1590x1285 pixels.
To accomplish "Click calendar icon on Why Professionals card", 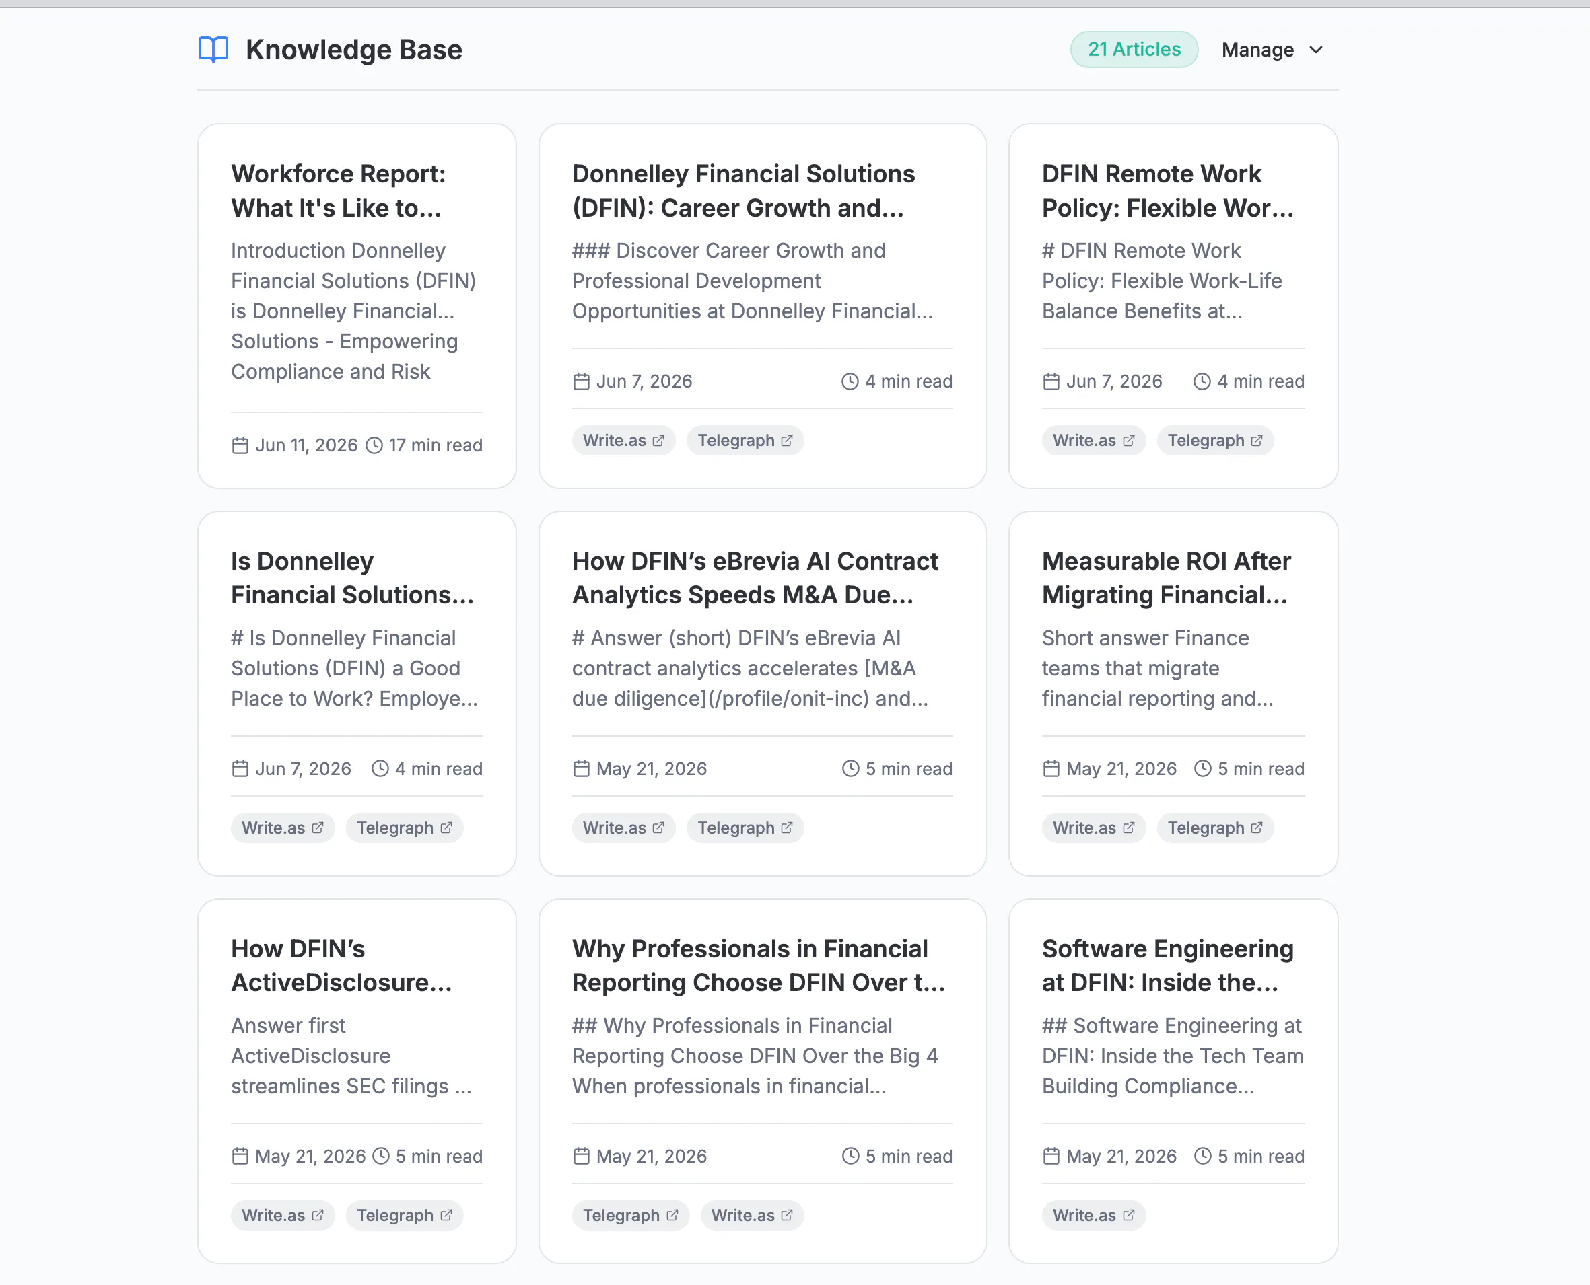I will (x=582, y=1156).
